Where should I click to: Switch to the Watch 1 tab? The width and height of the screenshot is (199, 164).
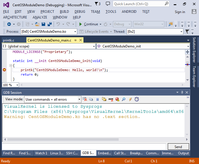41,153
